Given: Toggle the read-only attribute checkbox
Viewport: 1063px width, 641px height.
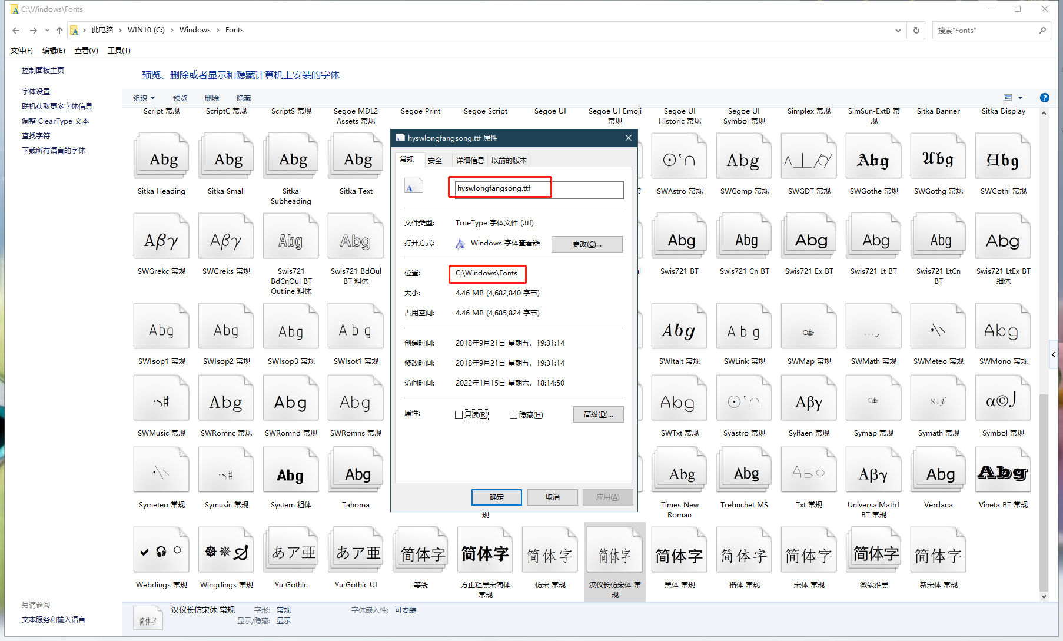Looking at the screenshot, I should coord(459,414).
